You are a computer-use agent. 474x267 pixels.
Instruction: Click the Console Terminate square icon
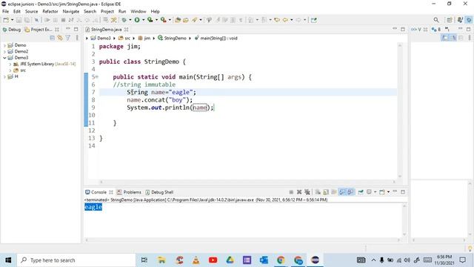(291, 192)
